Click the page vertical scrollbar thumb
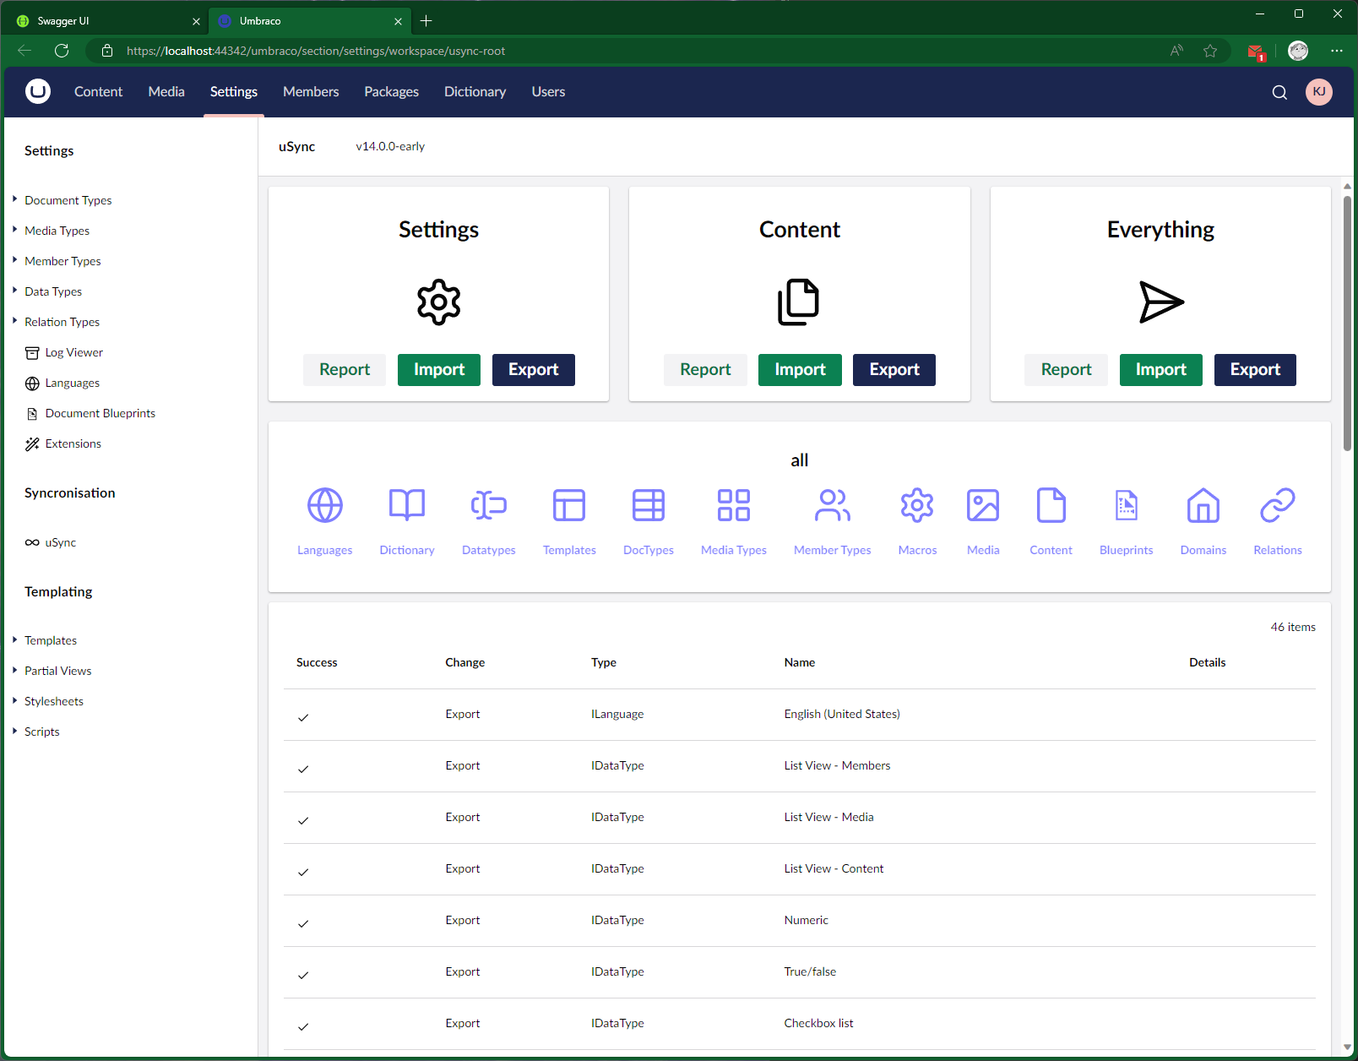The image size is (1358, 1061). [1347, 324]
